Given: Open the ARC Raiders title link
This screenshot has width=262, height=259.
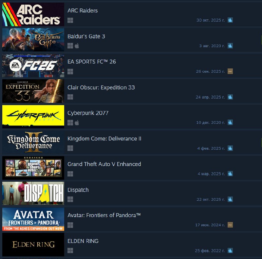Looking at the screenshot, I should 83,10.
